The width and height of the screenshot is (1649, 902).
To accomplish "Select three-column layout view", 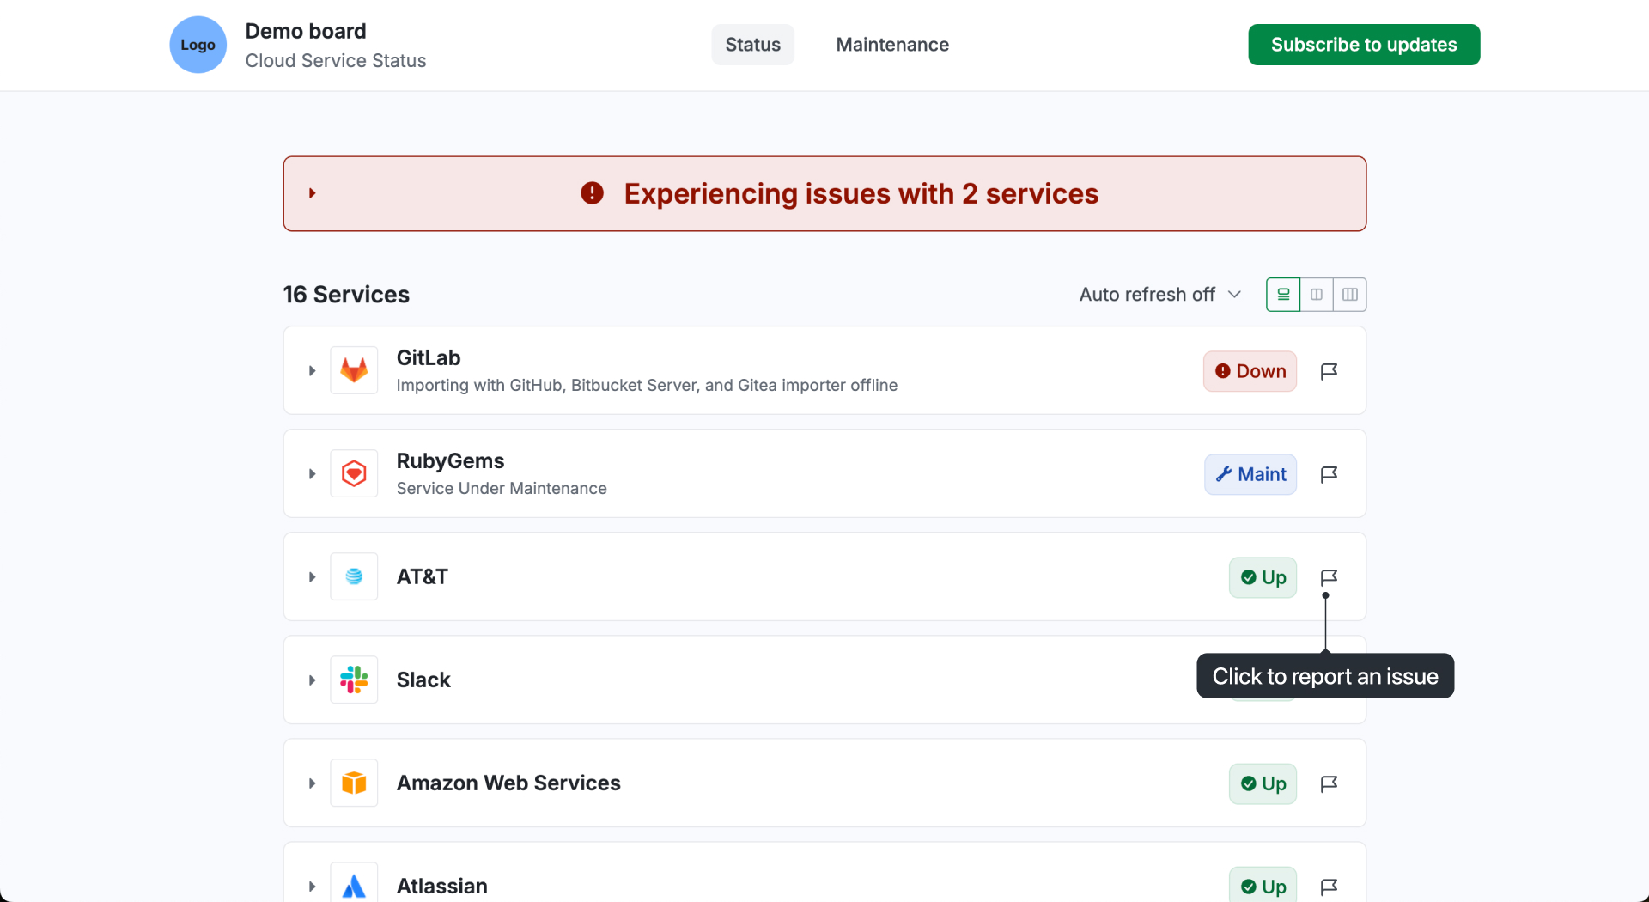I will point(1350,295).
